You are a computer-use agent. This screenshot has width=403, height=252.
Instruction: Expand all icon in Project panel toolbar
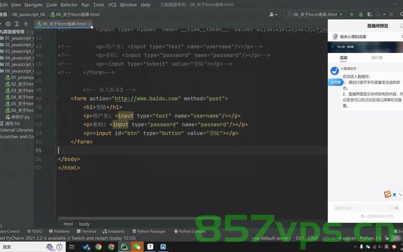click(x=17, y=24)
